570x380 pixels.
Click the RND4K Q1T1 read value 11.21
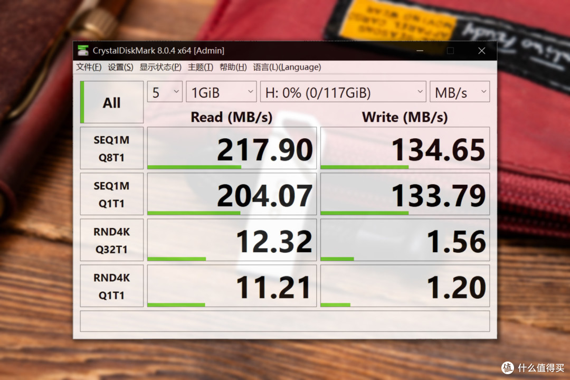[x=232, y=286]
